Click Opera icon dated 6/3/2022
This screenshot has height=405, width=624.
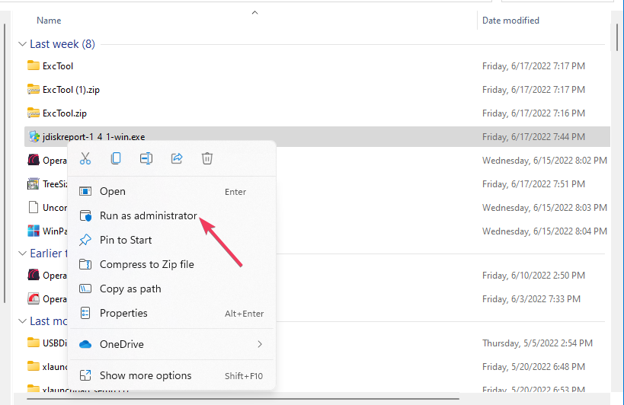[x=34, y=298]
